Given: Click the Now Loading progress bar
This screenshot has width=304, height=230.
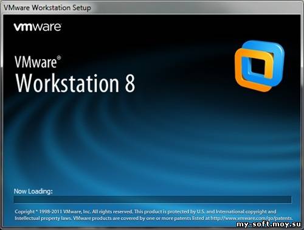Looking at the screenshot, I should [x=153, y=200].
